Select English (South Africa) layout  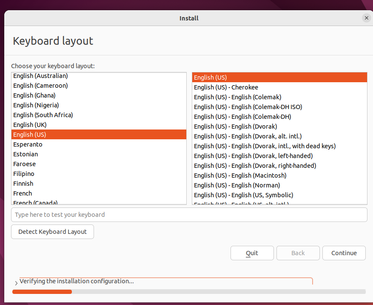(x=43, y=115)
